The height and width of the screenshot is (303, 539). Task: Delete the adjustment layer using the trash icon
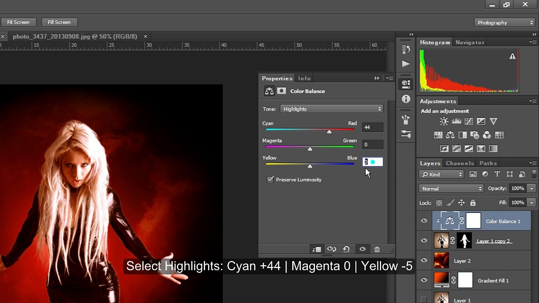point(377,249)
